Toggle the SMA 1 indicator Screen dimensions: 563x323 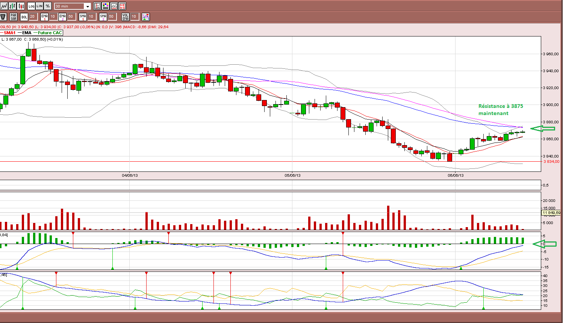point(83,17)
